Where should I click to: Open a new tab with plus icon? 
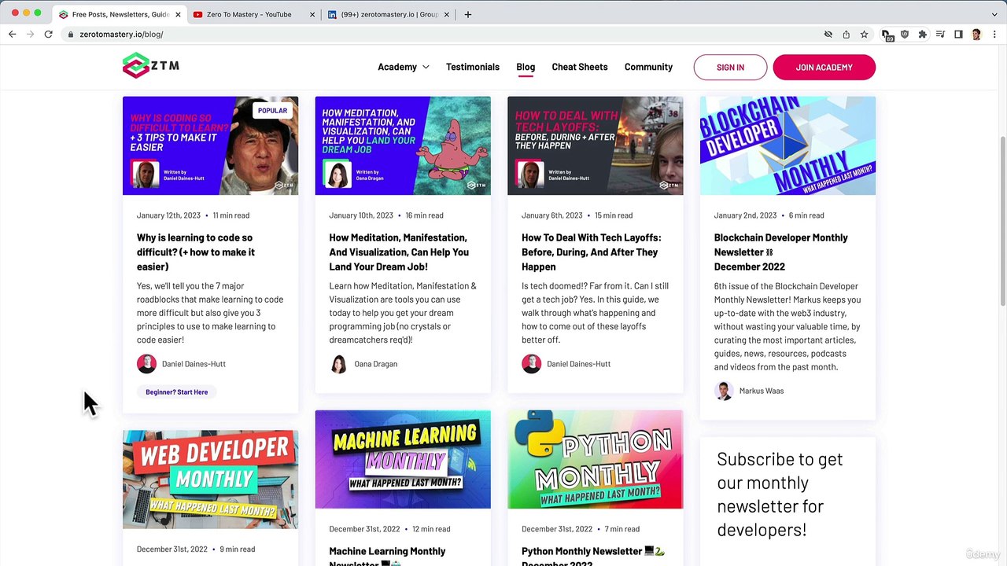point(467,14)
